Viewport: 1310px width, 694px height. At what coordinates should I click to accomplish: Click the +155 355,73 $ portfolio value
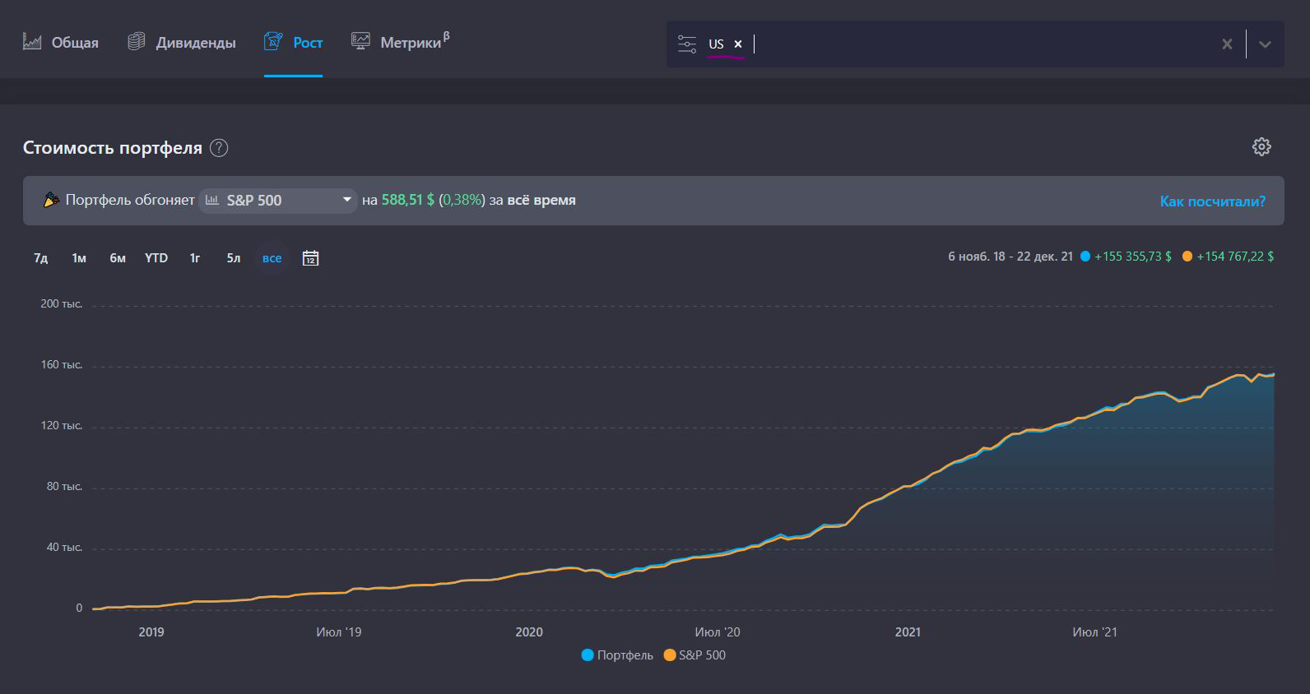click(1132, 257)
